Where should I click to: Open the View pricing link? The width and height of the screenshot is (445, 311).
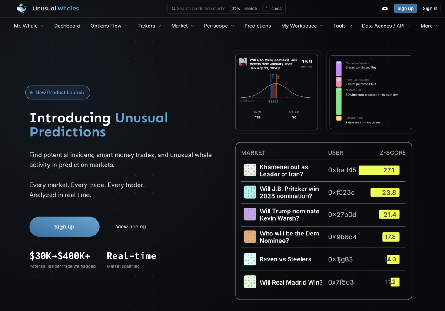[131, 227]
